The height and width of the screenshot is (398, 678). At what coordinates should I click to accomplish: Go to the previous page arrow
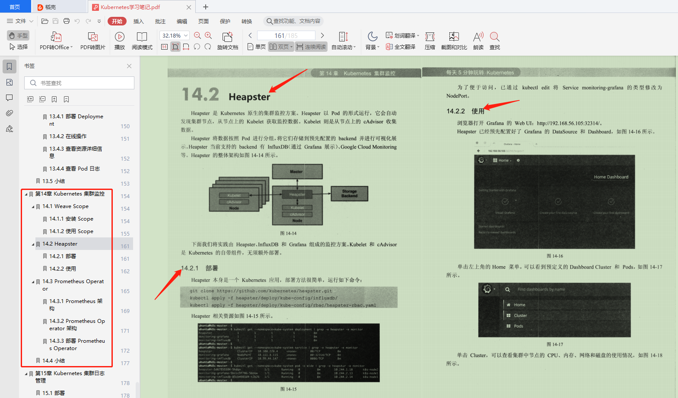[x=250, y=35]
